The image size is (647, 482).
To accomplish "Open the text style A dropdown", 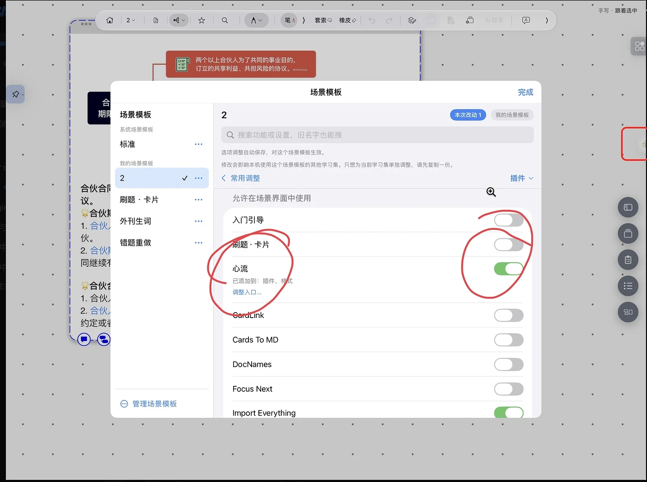I will click(x=257, y=20).
